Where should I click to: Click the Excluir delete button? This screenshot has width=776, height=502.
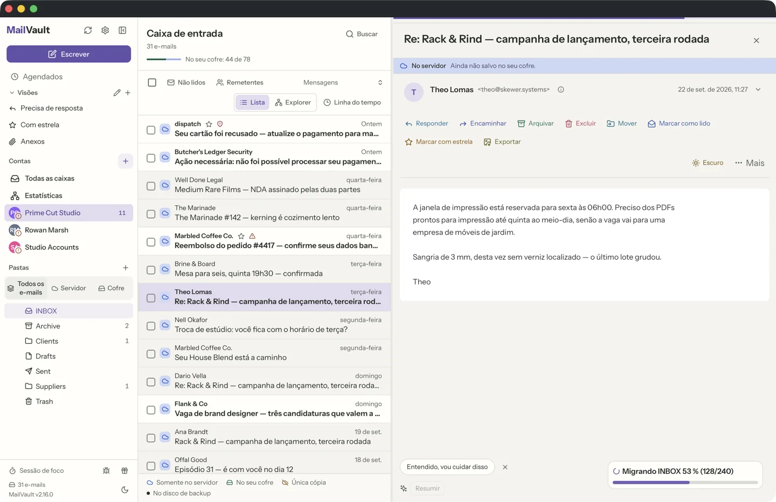coord(580,123)
